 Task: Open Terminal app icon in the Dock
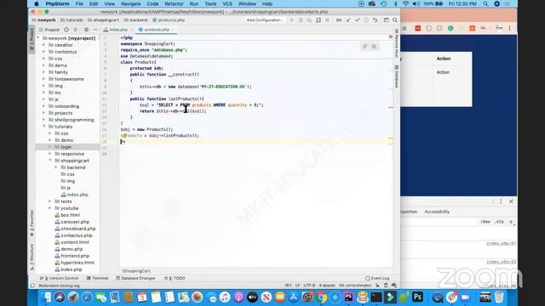(376, 297)
